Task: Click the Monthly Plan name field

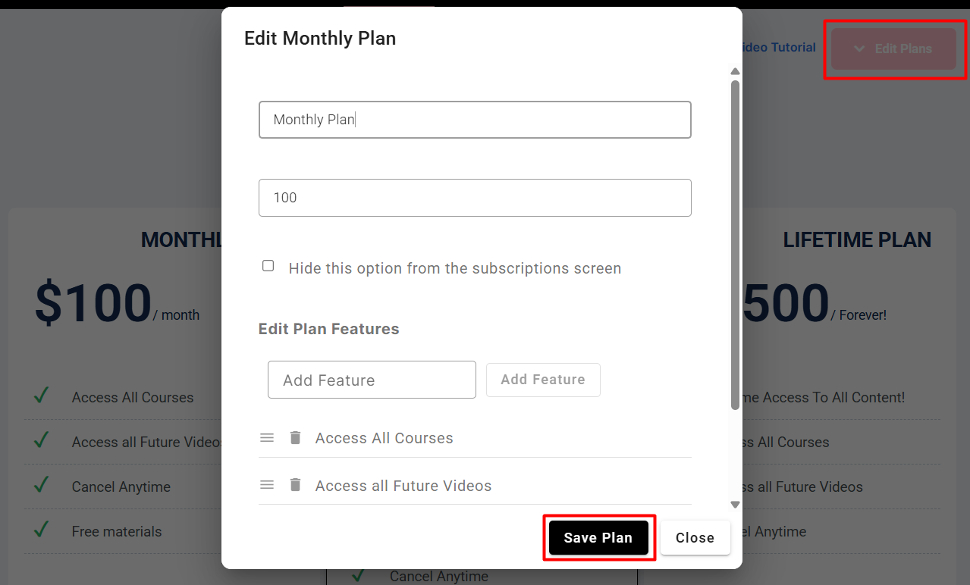Action: [475, 120]
